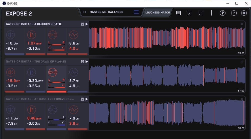Click the -0.30 dBTP peak value
251x139 pixels.
coord(35,81)
